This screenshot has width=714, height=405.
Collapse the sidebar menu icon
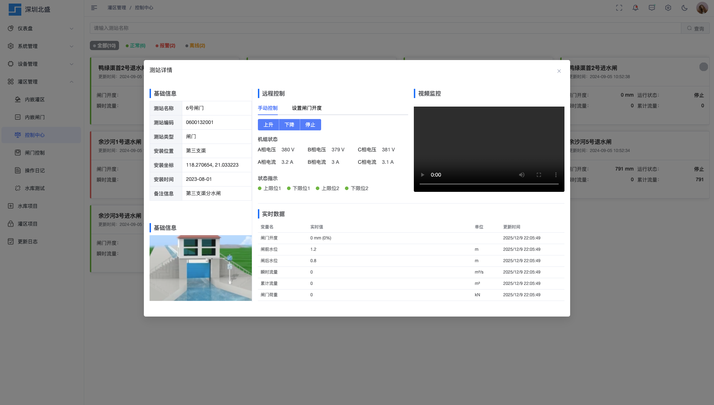pyautogui.click(x=94, y=8)
